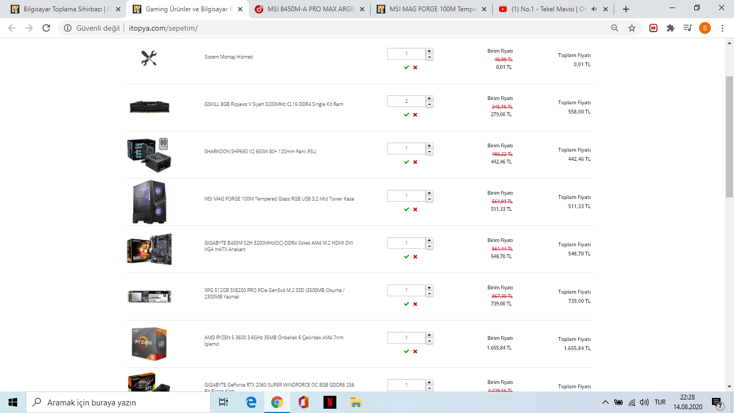734x413 pixels.
Task: Open AMD RYZEN 5 3600 İşlemci link
Action: click(x=274, y=341)
